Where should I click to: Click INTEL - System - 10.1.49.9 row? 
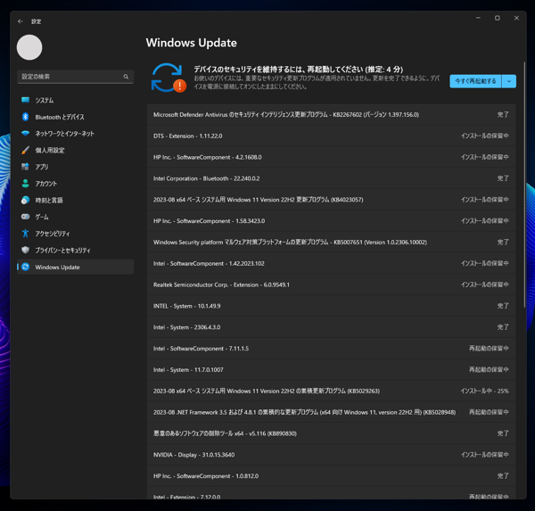331,306
